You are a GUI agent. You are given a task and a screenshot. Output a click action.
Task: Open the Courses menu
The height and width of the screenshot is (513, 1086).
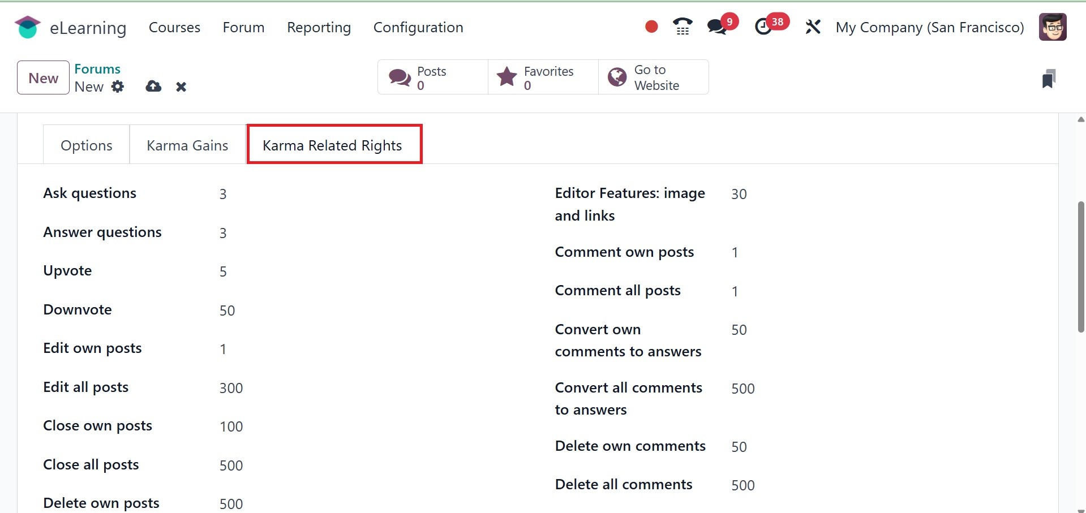click(x=174, y=27)
